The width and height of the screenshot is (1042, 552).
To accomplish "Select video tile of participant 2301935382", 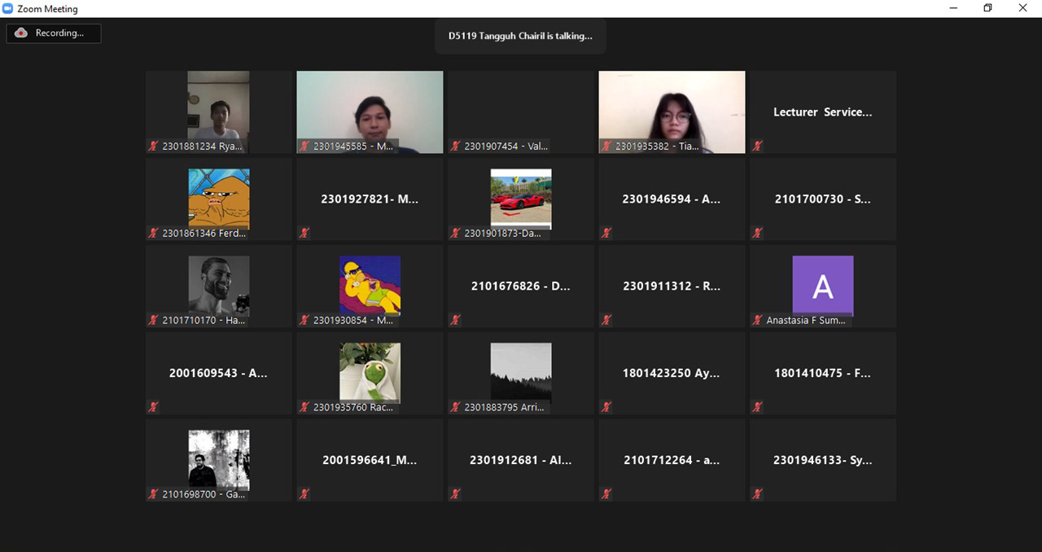I will (672, 112).
